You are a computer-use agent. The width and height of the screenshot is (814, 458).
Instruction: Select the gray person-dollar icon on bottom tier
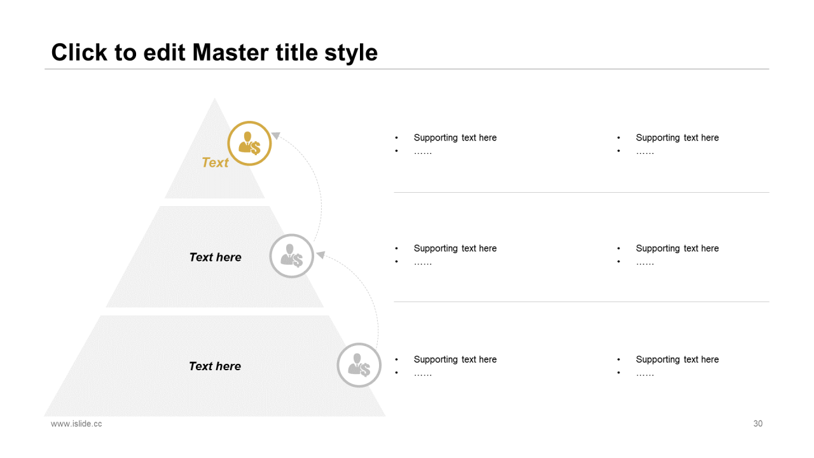click(x=359, y=365)
